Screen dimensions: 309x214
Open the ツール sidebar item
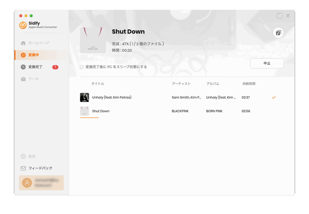pyautogui.click(x=41, y=79)
